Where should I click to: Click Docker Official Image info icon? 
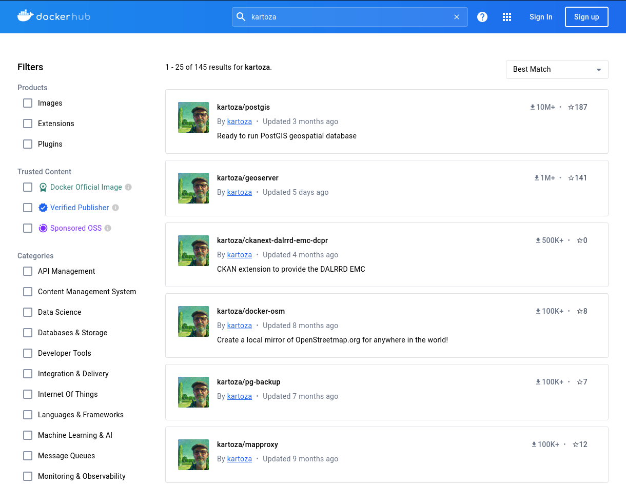click(x=128, y=187)
